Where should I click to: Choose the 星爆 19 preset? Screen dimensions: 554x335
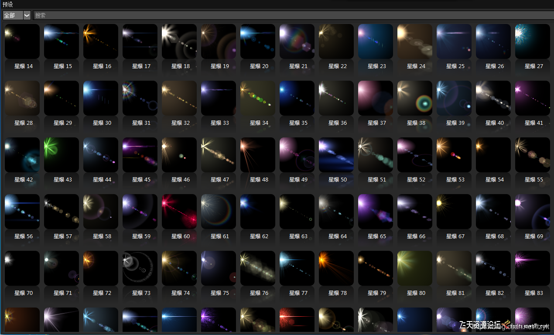[x=219, y=41]
